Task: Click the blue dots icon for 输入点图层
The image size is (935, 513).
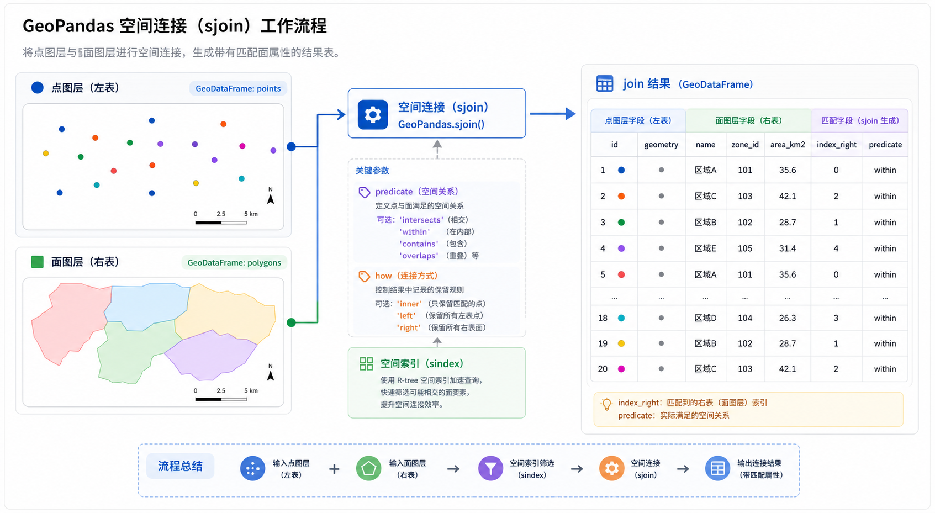Action: click(252, 469)
